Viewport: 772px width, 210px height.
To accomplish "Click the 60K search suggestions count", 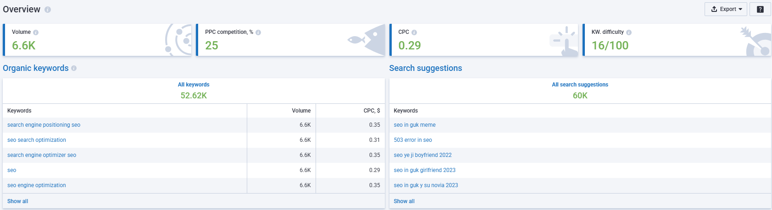I will [580, 96].
